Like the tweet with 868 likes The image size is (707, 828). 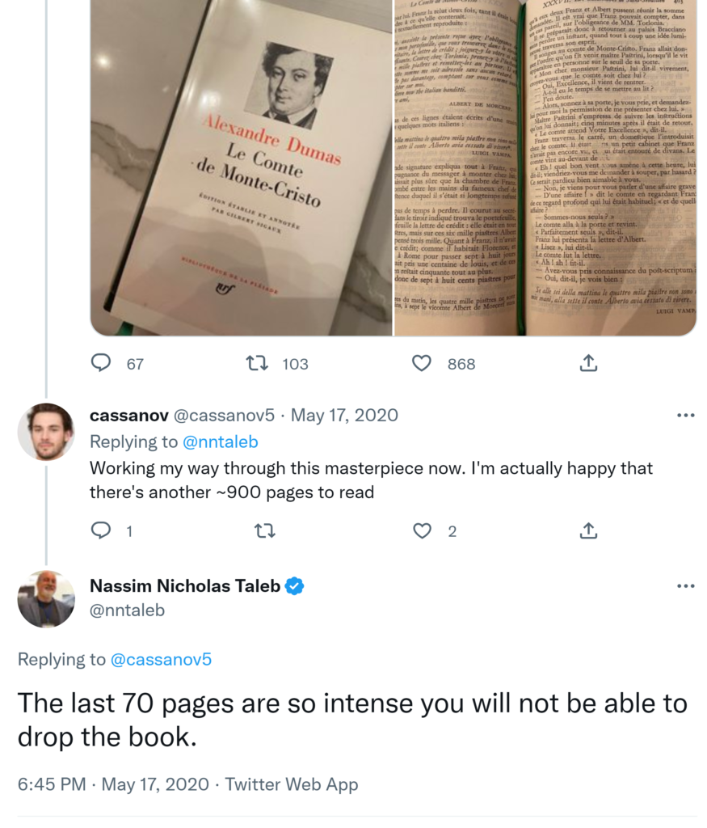tap(422, 363)
